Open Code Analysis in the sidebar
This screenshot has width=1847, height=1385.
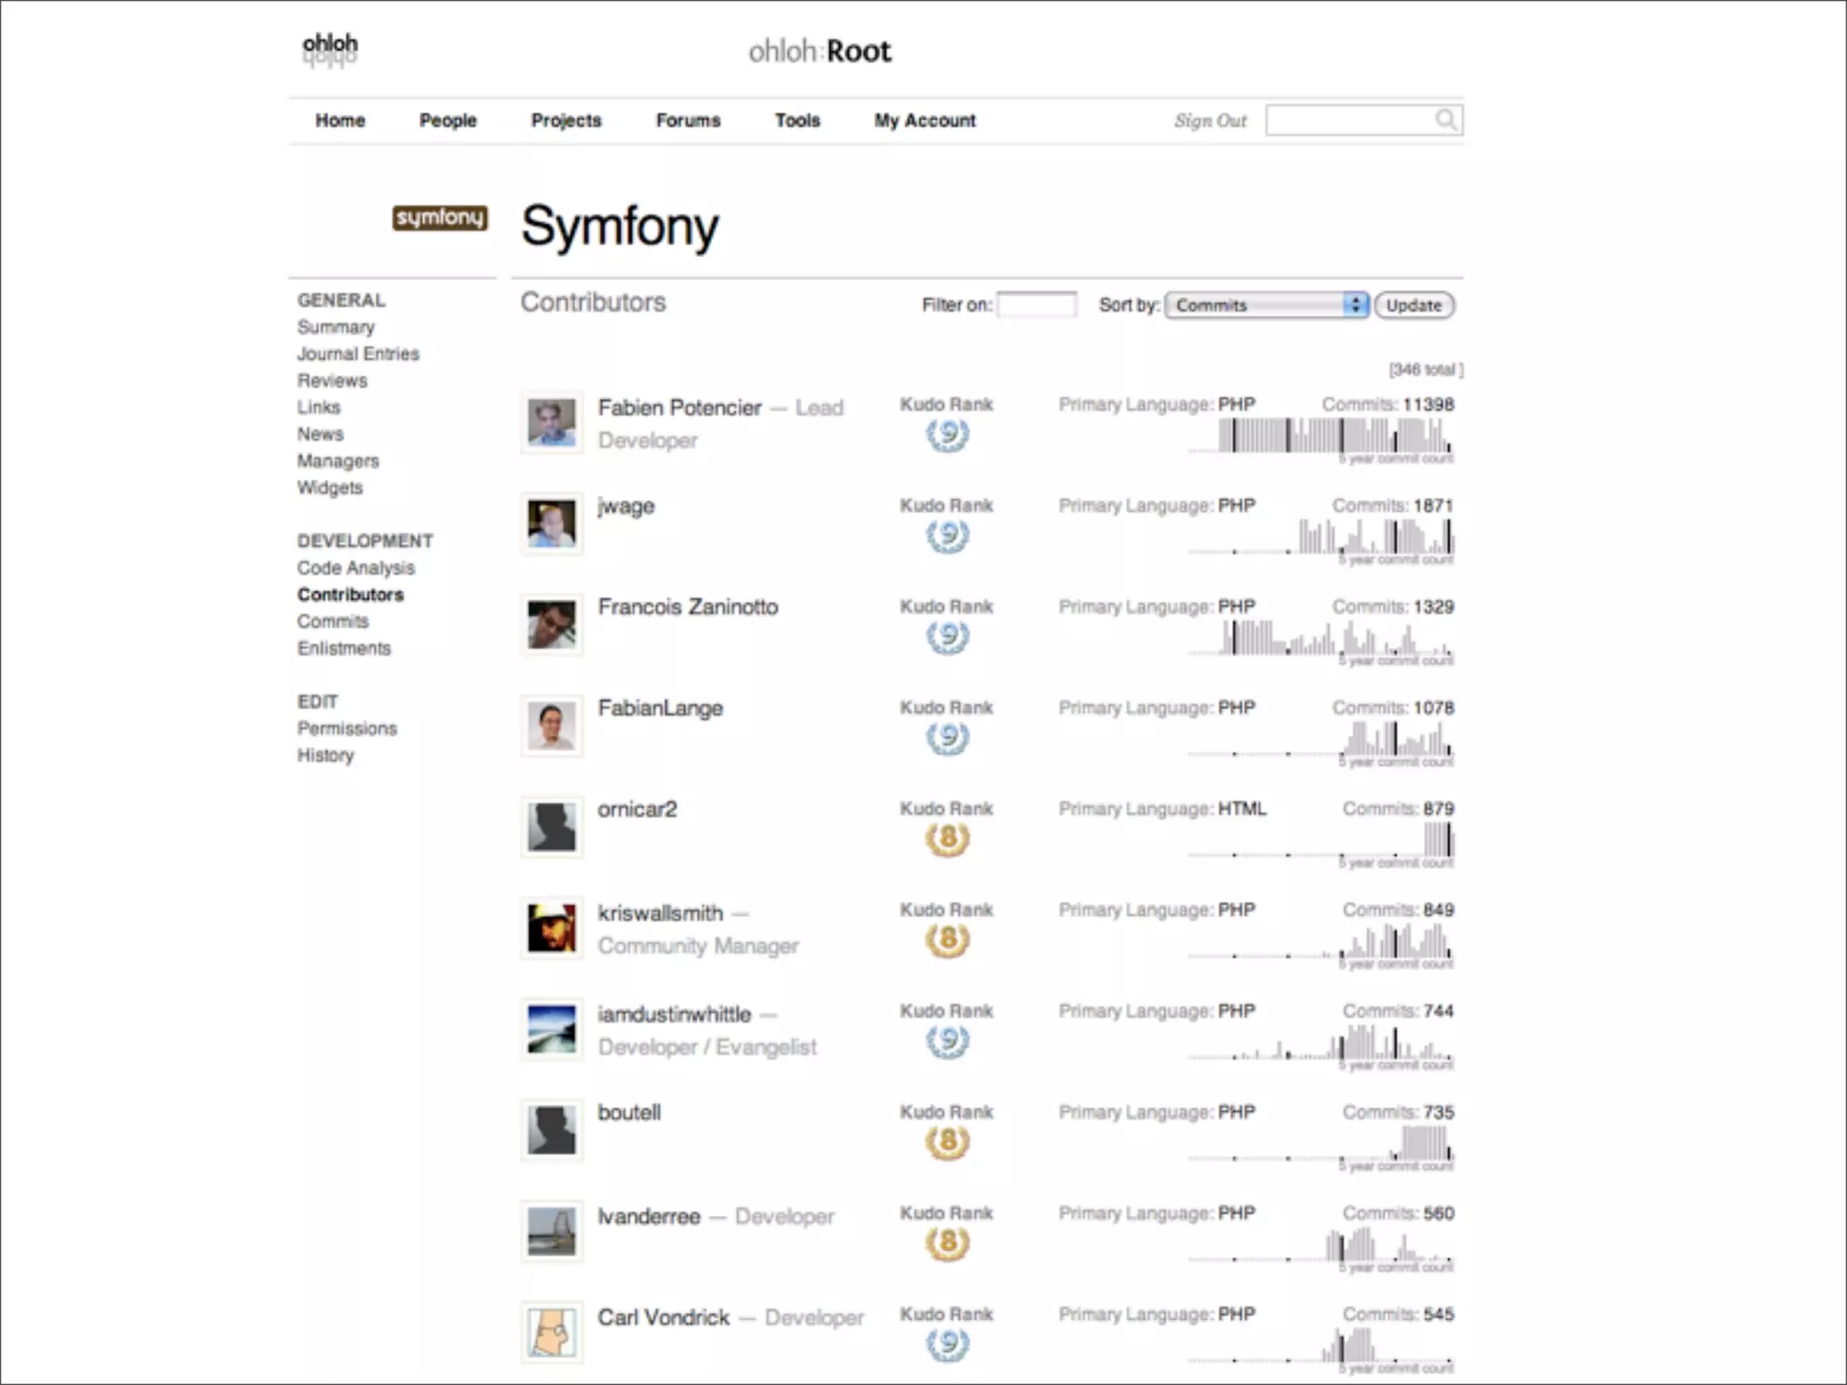pyautogui.click(x=355, y=568)
